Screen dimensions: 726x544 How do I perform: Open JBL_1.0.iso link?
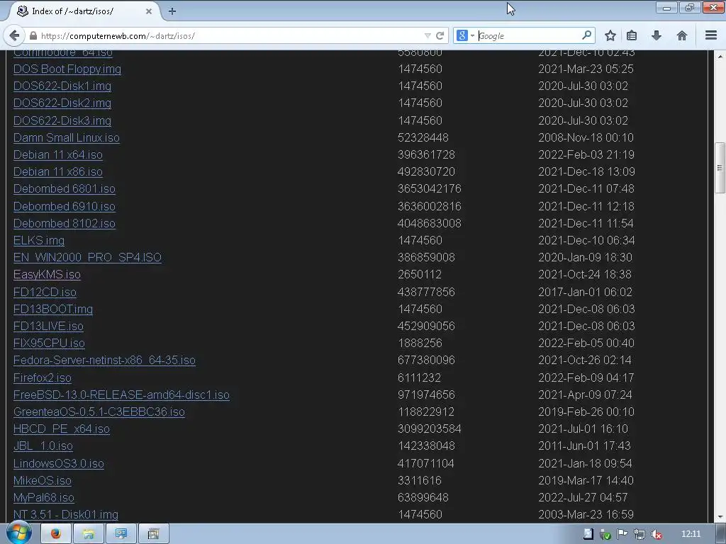point(43,446)
